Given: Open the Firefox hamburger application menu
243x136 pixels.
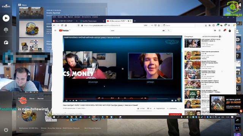Looking at the screenshot, I should click(x=234, y=25).
